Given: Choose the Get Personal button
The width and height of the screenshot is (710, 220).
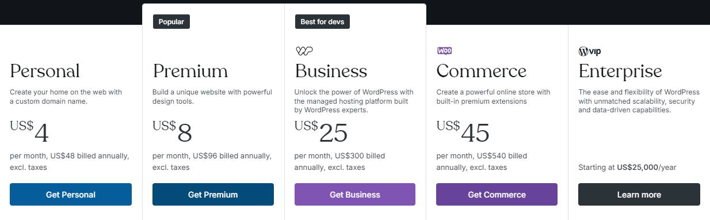Looking at the screenshot, I should pyautogui.click(x=71, y=195).
